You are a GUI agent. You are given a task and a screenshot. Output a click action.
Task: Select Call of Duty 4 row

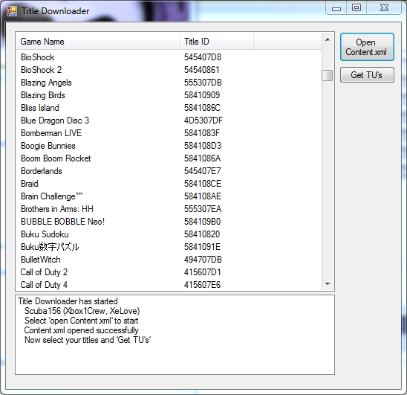coord(169,285)
